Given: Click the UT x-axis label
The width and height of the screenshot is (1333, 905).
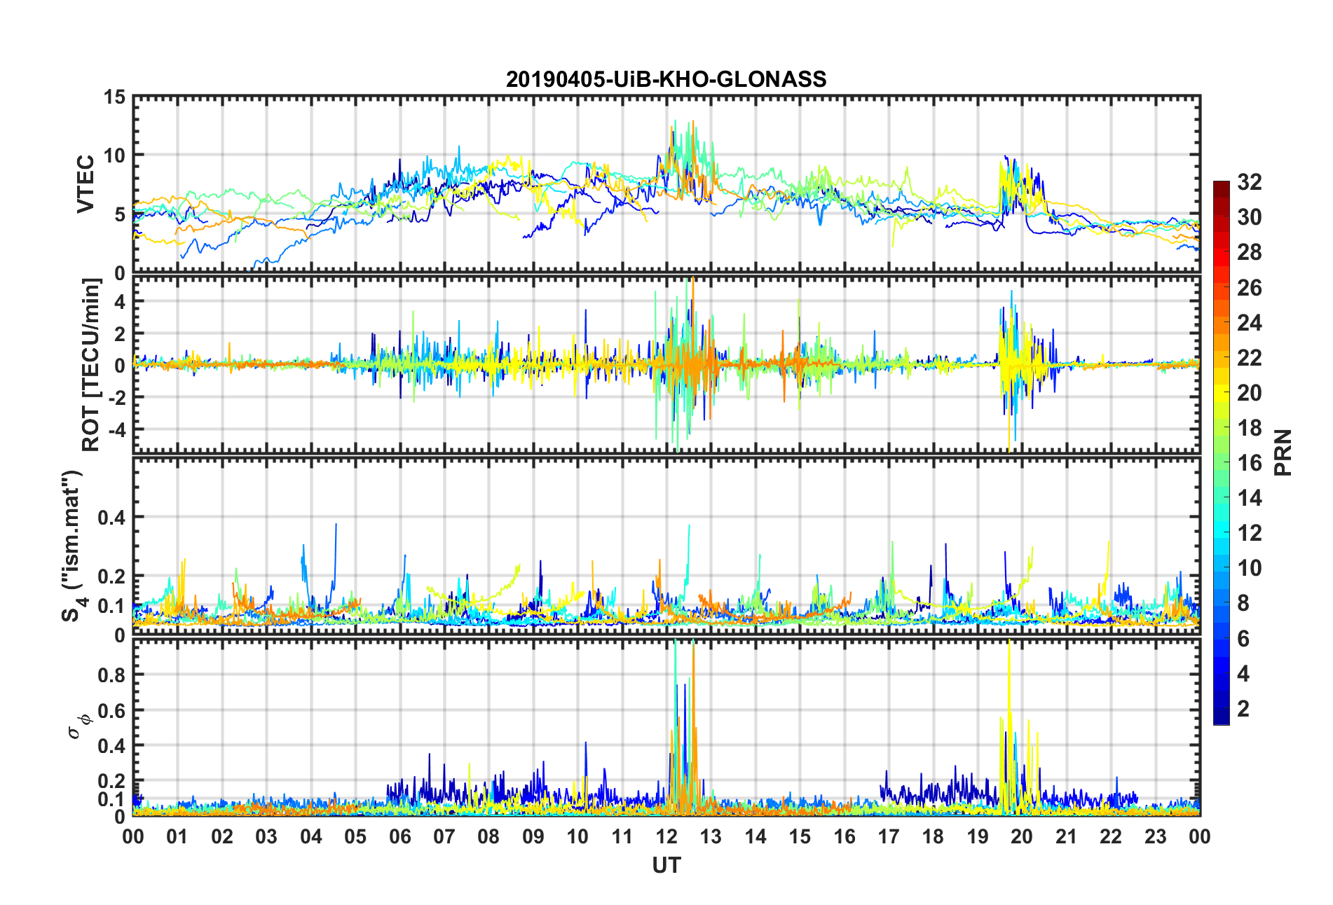Looking at the screenshot, I should pos(666,866).
